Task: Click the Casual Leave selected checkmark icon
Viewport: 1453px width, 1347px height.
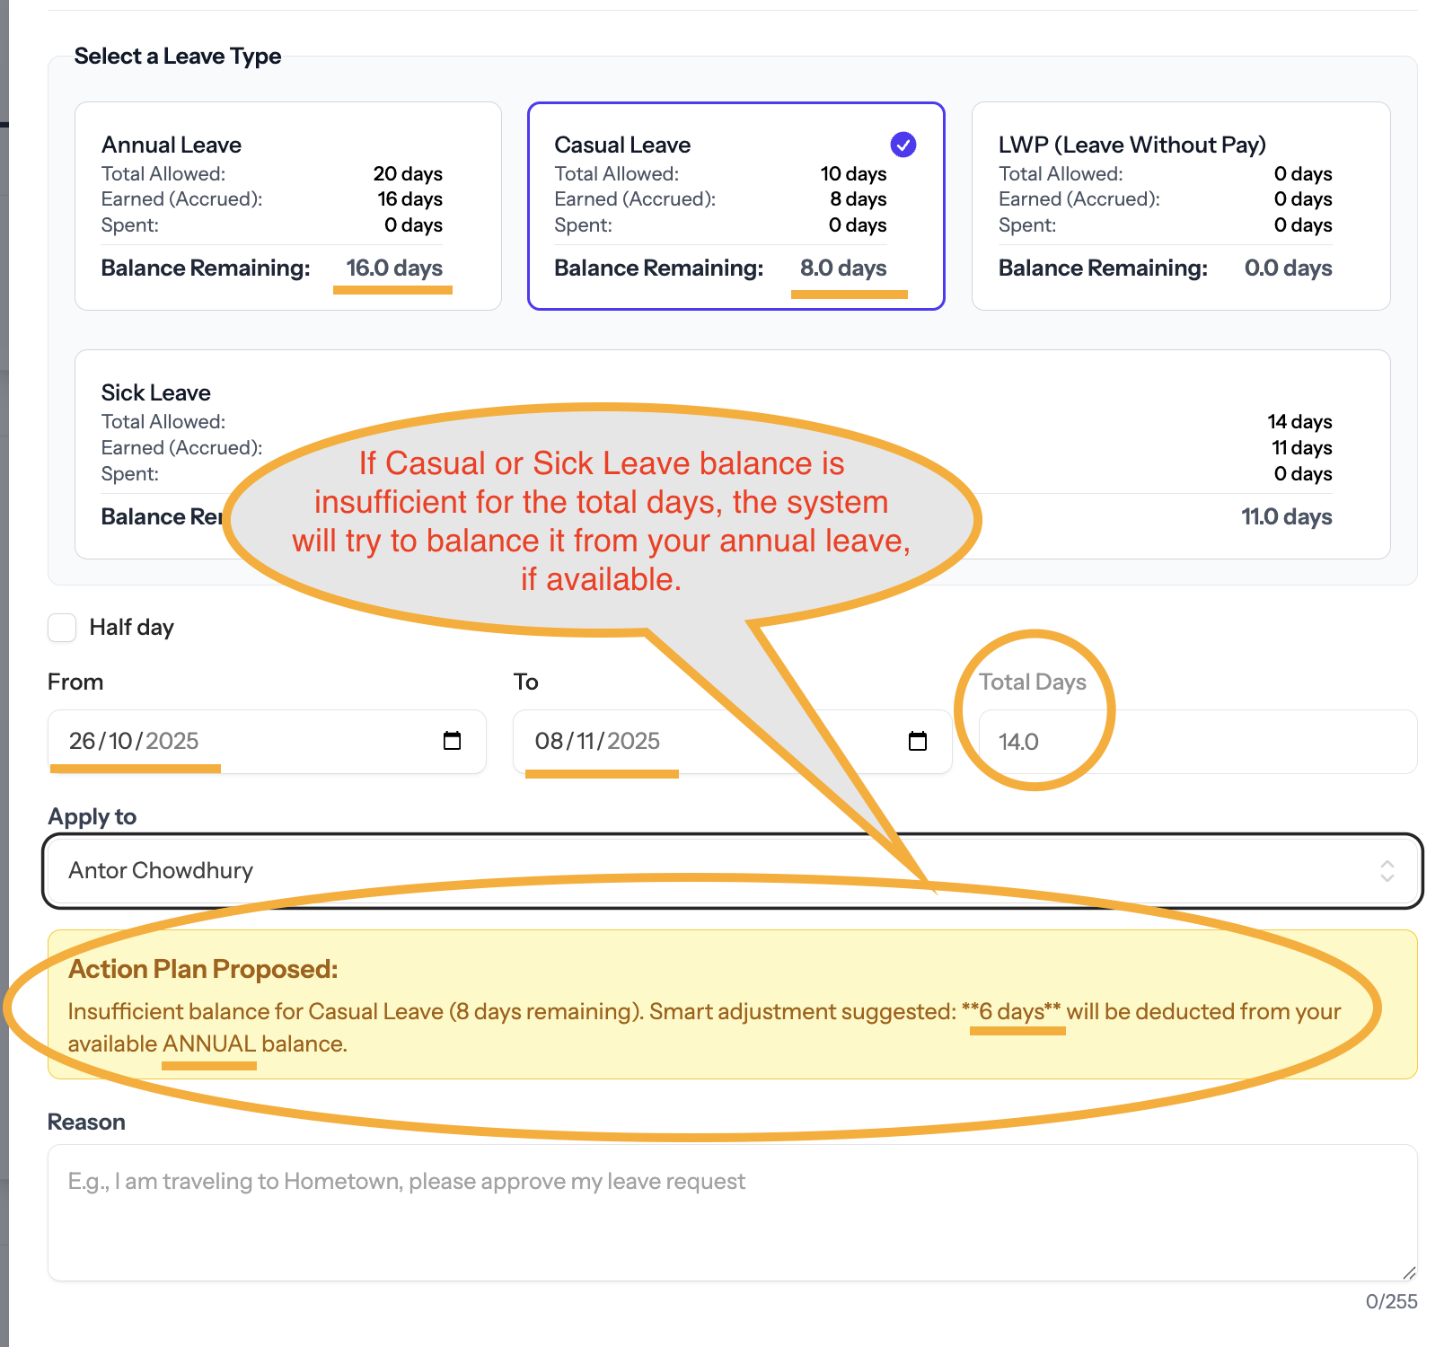Action: coord(903,145)
